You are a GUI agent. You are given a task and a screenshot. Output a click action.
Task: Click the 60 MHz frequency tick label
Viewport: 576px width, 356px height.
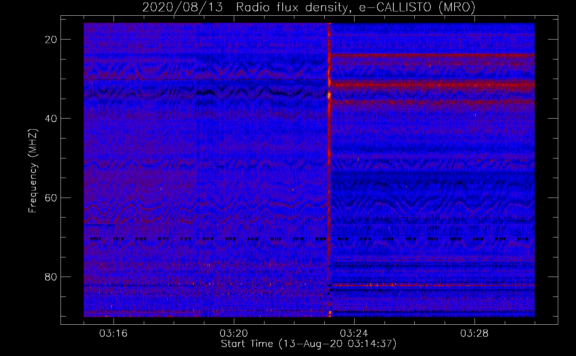click(51, 198)
